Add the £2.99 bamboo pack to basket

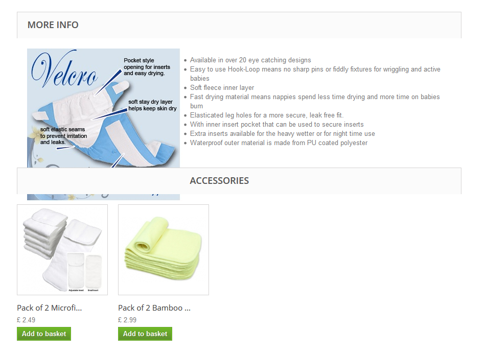pos(145,334)
